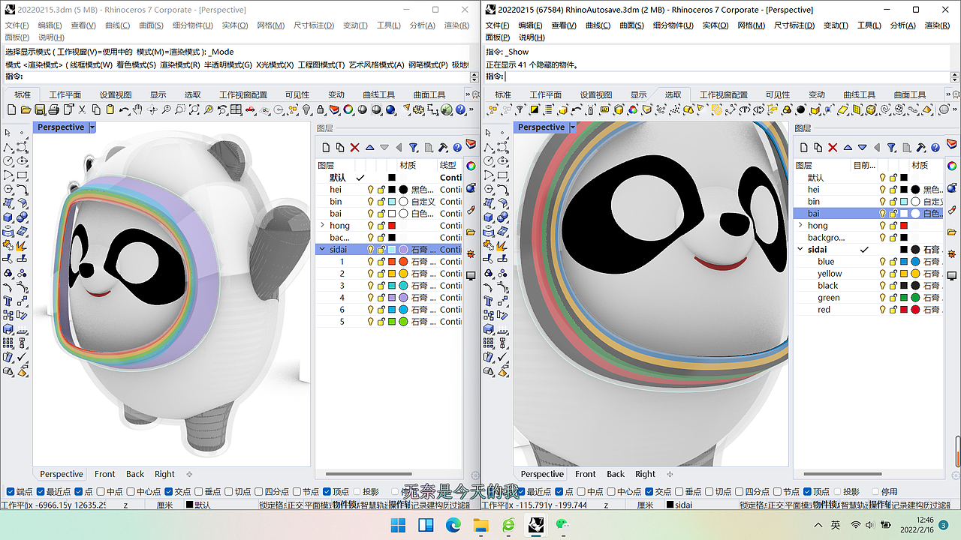The image size is (961, 540).
Task: Click Select All icon in right window toolbar
Action: point(493,109)
